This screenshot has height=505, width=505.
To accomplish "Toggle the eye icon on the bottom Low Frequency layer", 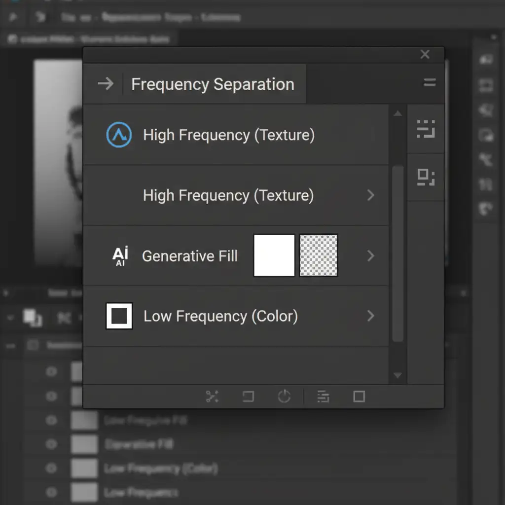I will click(51, 491).
